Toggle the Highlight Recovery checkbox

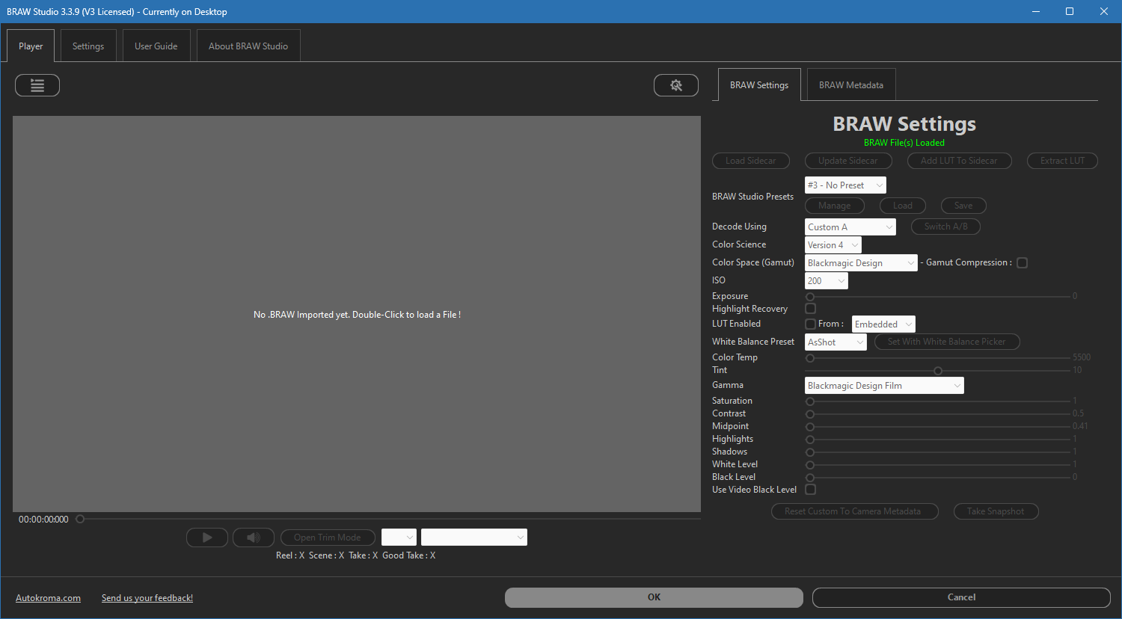(x=810, y=309)
